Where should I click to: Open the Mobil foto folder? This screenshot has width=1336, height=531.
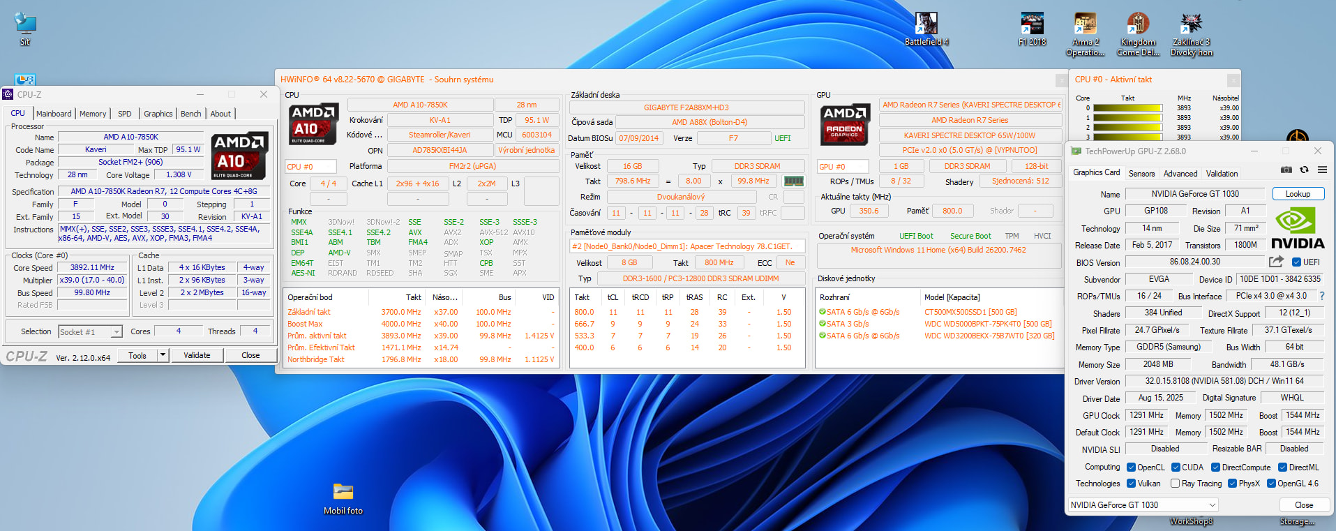pos(343,498)
